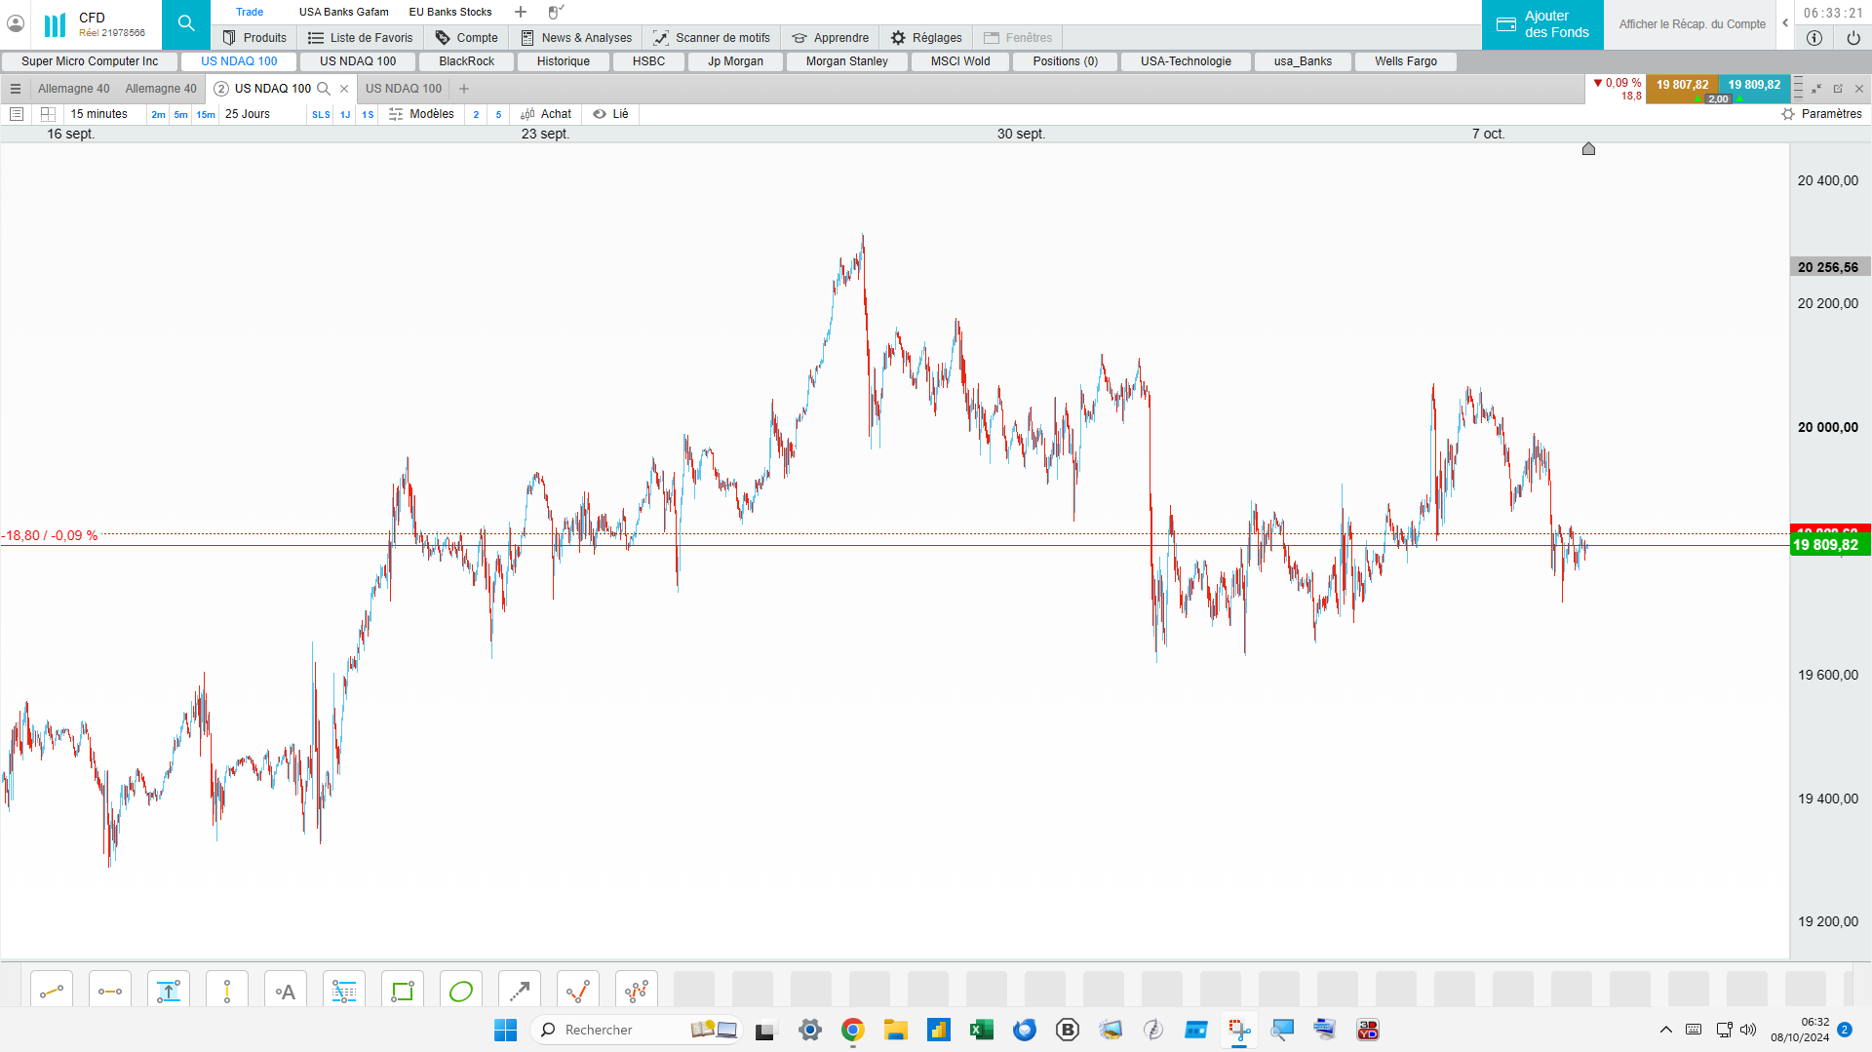Open Excel from the Windows taskbar

coord(981,1030)
